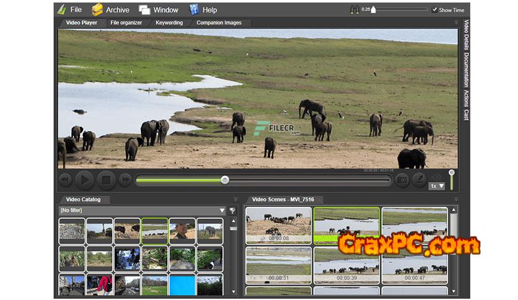Capture a snapshot with the camera icon
The image size is (518, 300).
(402, 180)
